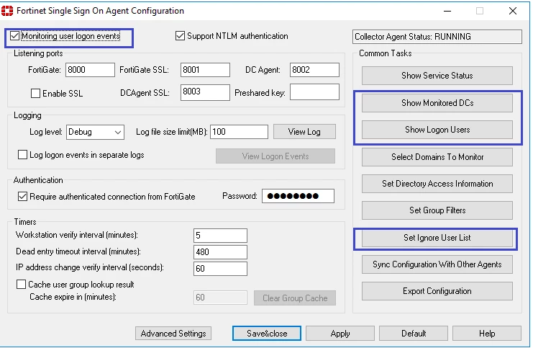The width and height of the screenshot is (533, 348).
Task: Click Collector Agent Status: RUNNING text
Action: point(413,37)
